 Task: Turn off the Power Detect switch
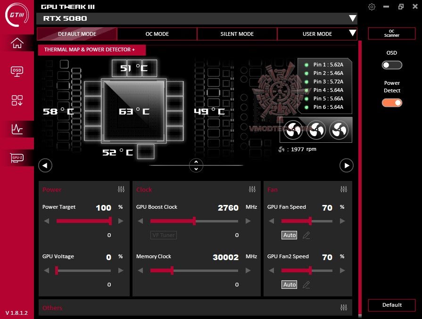coord(392,103)
